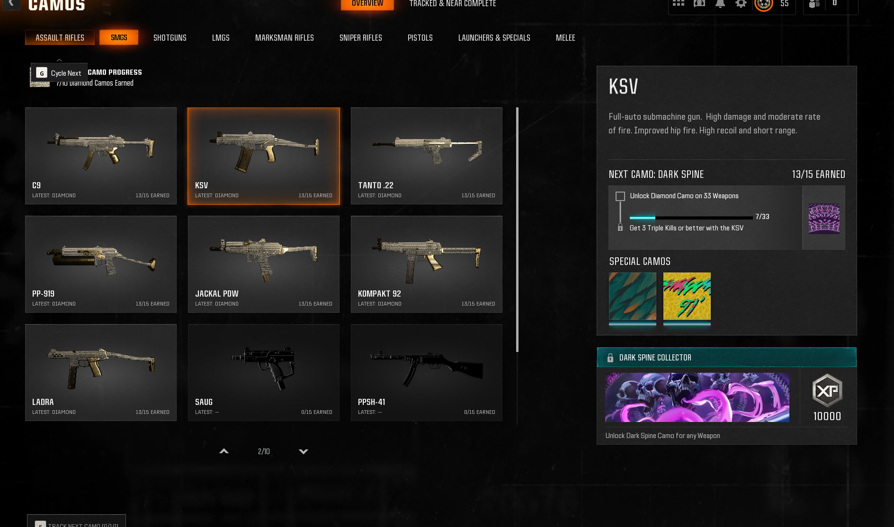The image size is (894, 527).
Task: Select the yellow leopard special camo swatch
Action: click(687, 297)
